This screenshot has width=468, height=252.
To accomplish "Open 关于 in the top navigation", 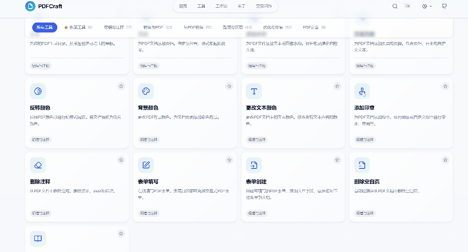I will click(x=242, y=6).
